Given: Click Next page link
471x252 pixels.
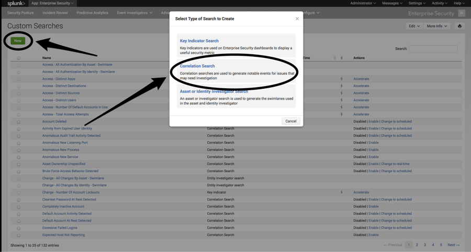Looking at the screenshot, I should [x=453, y=245].
